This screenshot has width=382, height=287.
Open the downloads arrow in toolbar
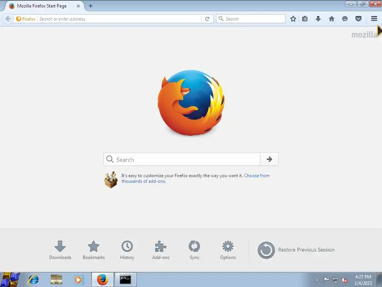pos(318,19)
